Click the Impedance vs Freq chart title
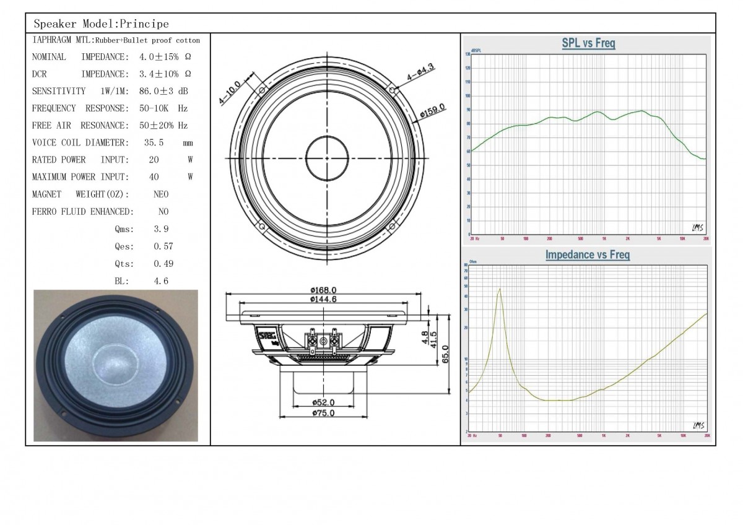The image size is (743, 525). pyautogui.click(x=587, y=255)
